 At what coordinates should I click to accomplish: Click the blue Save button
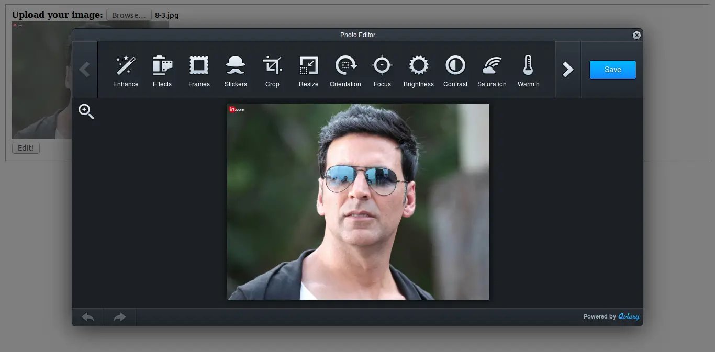612,70
